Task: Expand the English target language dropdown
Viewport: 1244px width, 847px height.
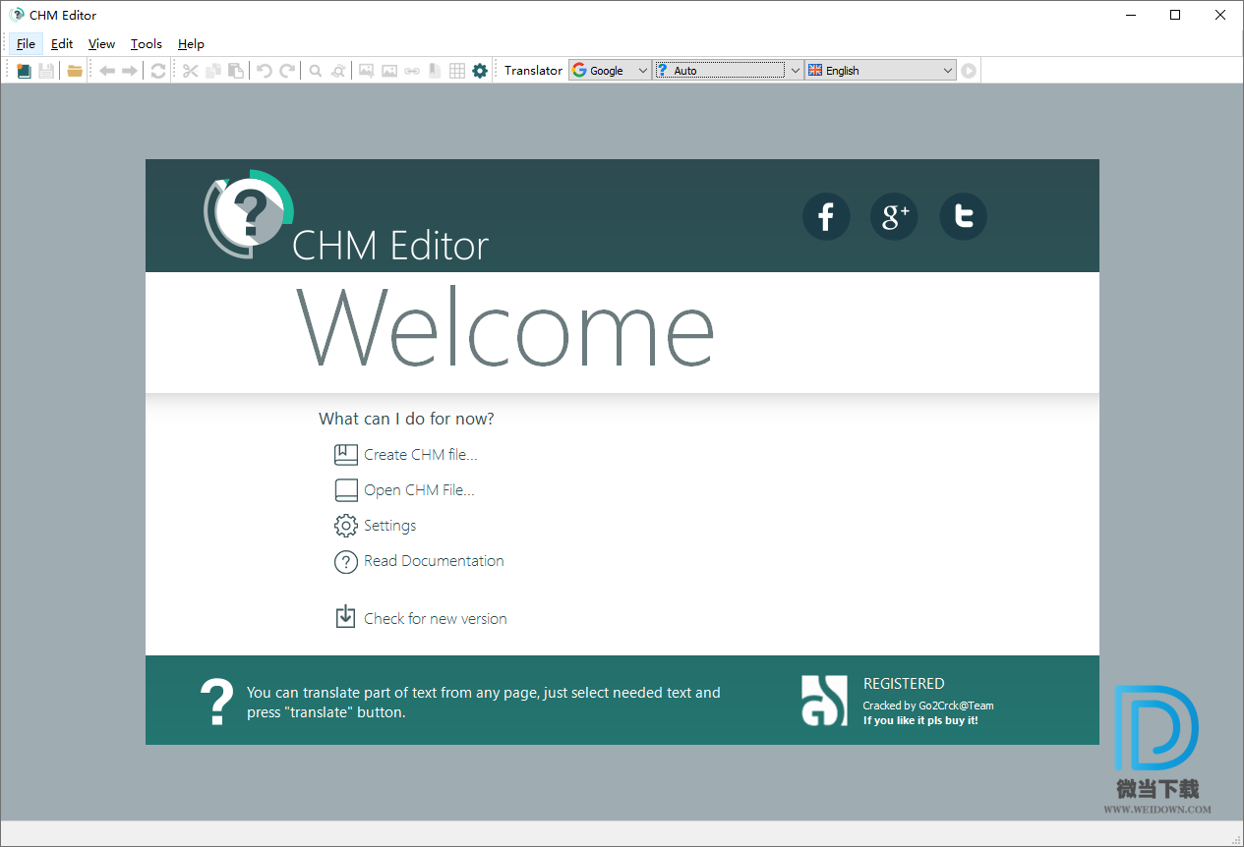Action: (x=948, y=71)
